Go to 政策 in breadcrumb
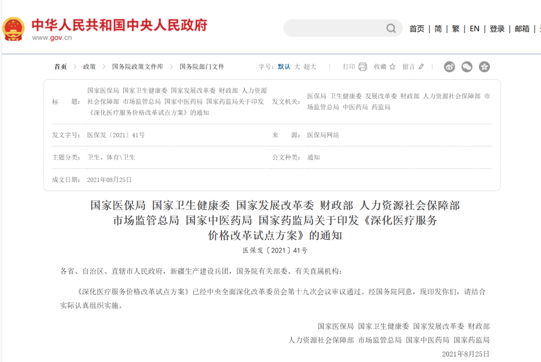The height and width of the screenshot is (362, 541). click(x=89, y=67)
